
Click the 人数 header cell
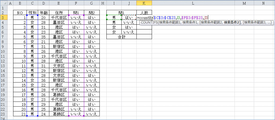tap(144, 13)
